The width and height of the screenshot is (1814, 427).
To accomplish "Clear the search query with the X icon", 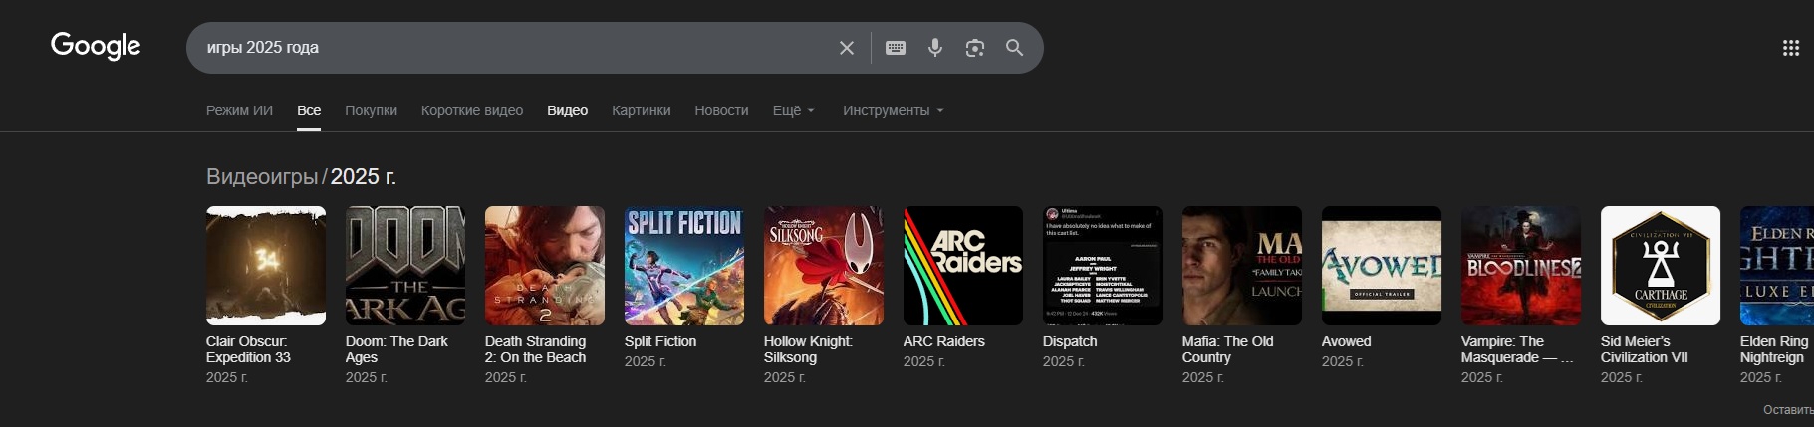I will (x=847, y=48).
